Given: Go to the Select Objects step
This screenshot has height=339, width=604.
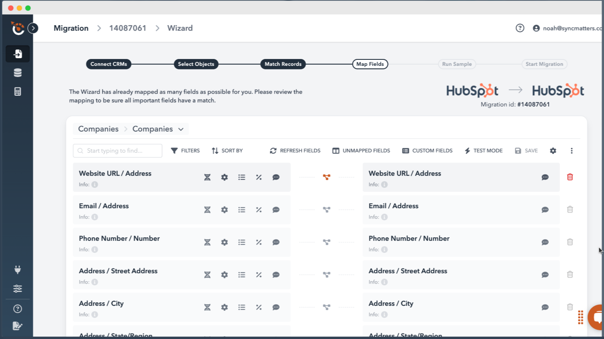Looking at the screenshot, I should 196,64.
